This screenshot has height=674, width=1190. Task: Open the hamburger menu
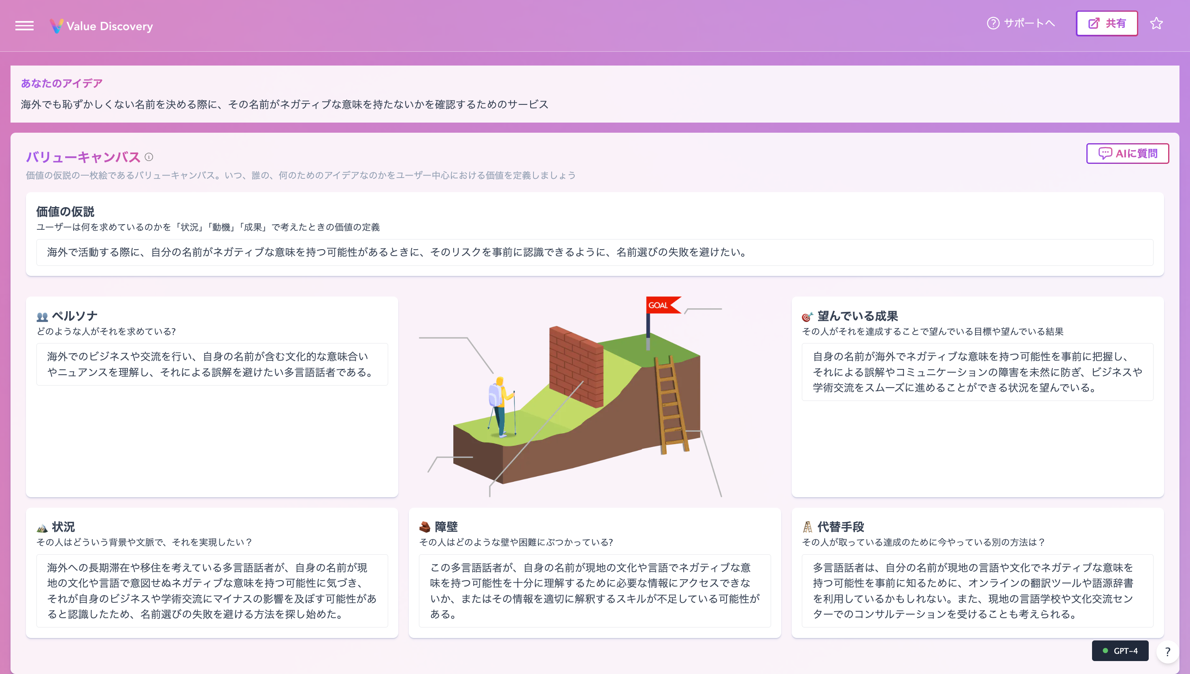pyautogui.click(x=24, y=26)
